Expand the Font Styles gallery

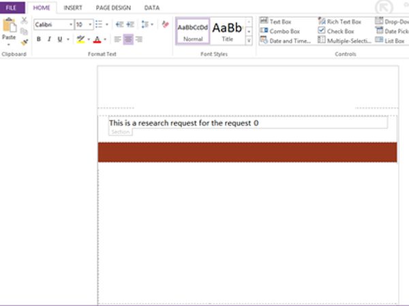[249, 41]
